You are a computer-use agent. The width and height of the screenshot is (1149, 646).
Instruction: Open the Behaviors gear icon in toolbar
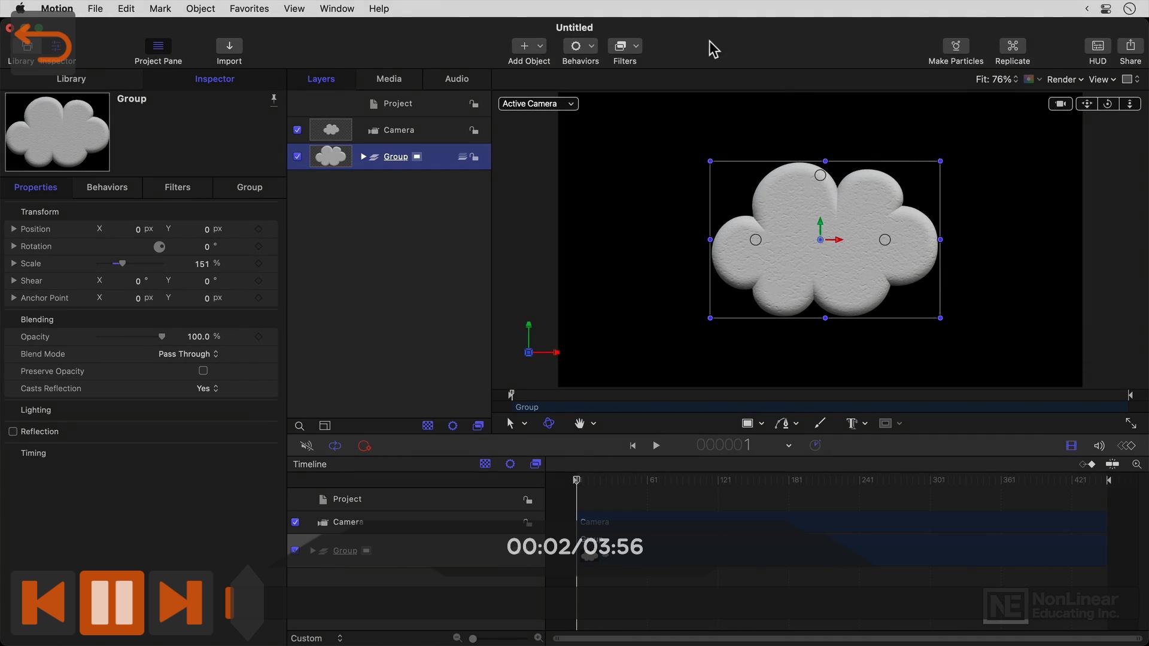tap(576, 46)
